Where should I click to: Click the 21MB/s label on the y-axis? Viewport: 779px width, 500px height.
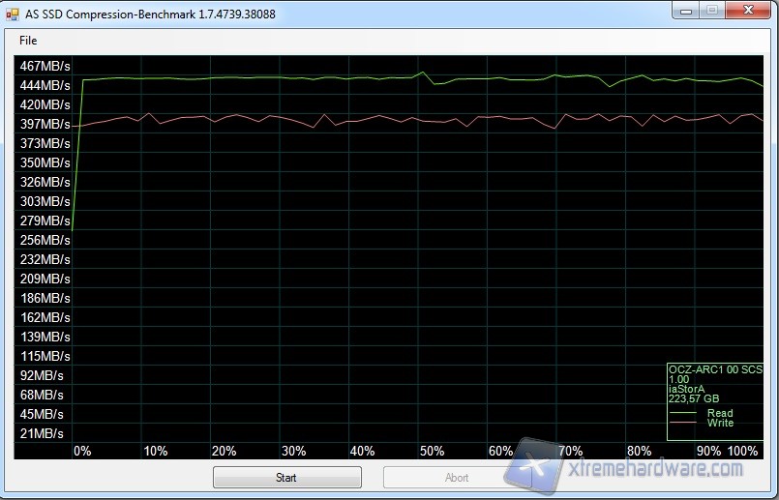click(x=41, y=433)
